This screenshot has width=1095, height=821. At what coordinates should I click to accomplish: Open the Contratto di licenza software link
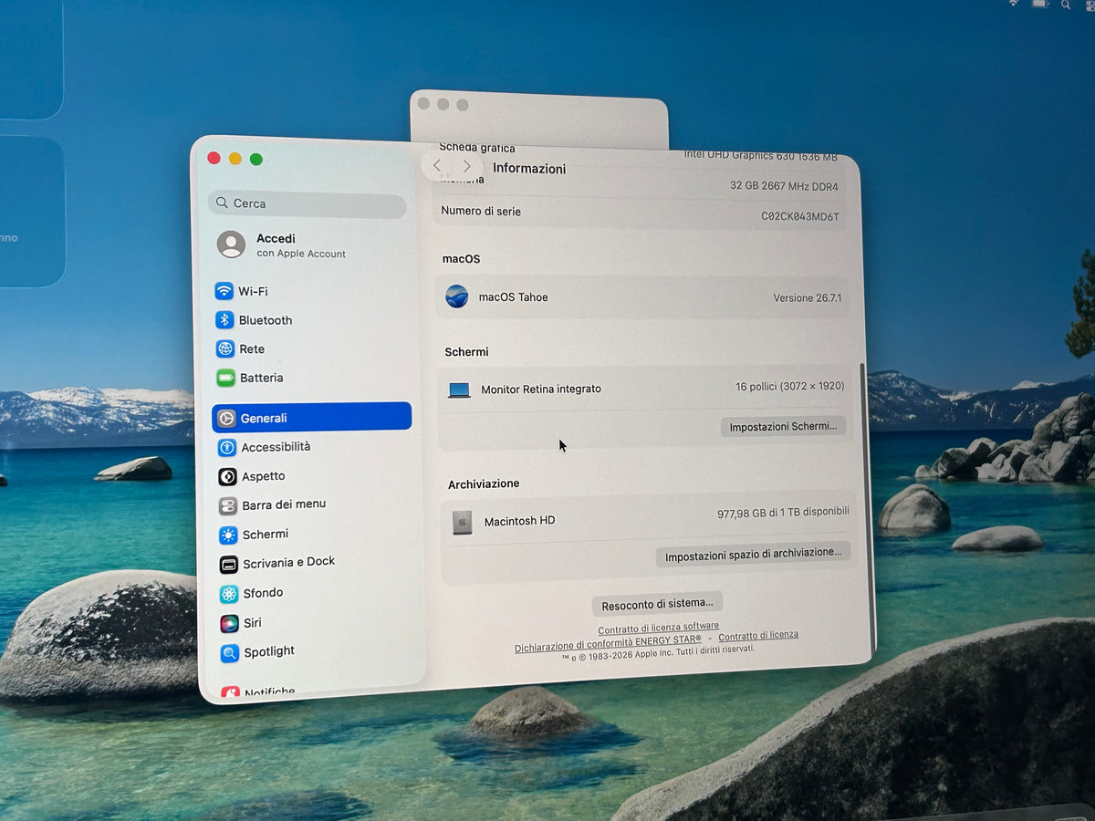658,629
